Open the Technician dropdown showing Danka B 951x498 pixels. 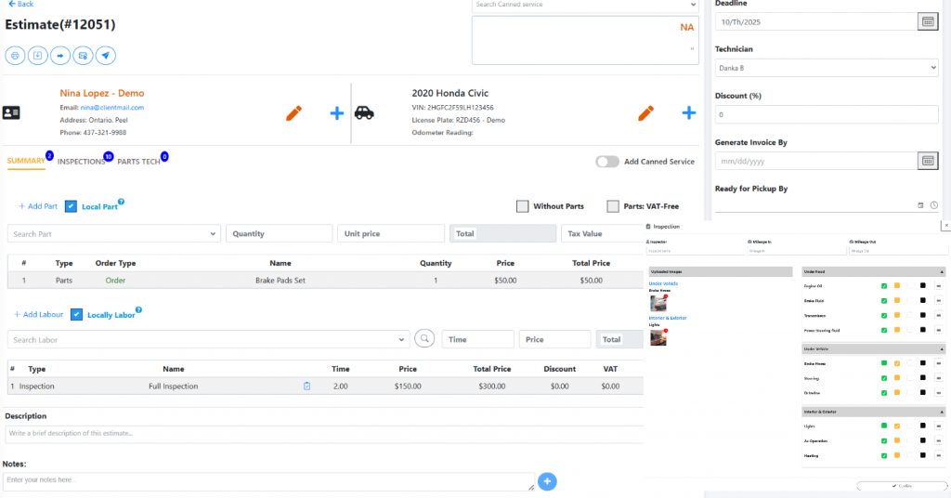tap(827, 68)
